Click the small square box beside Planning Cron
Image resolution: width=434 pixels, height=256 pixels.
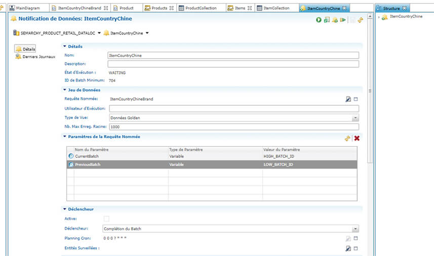[x=356, y=238]
